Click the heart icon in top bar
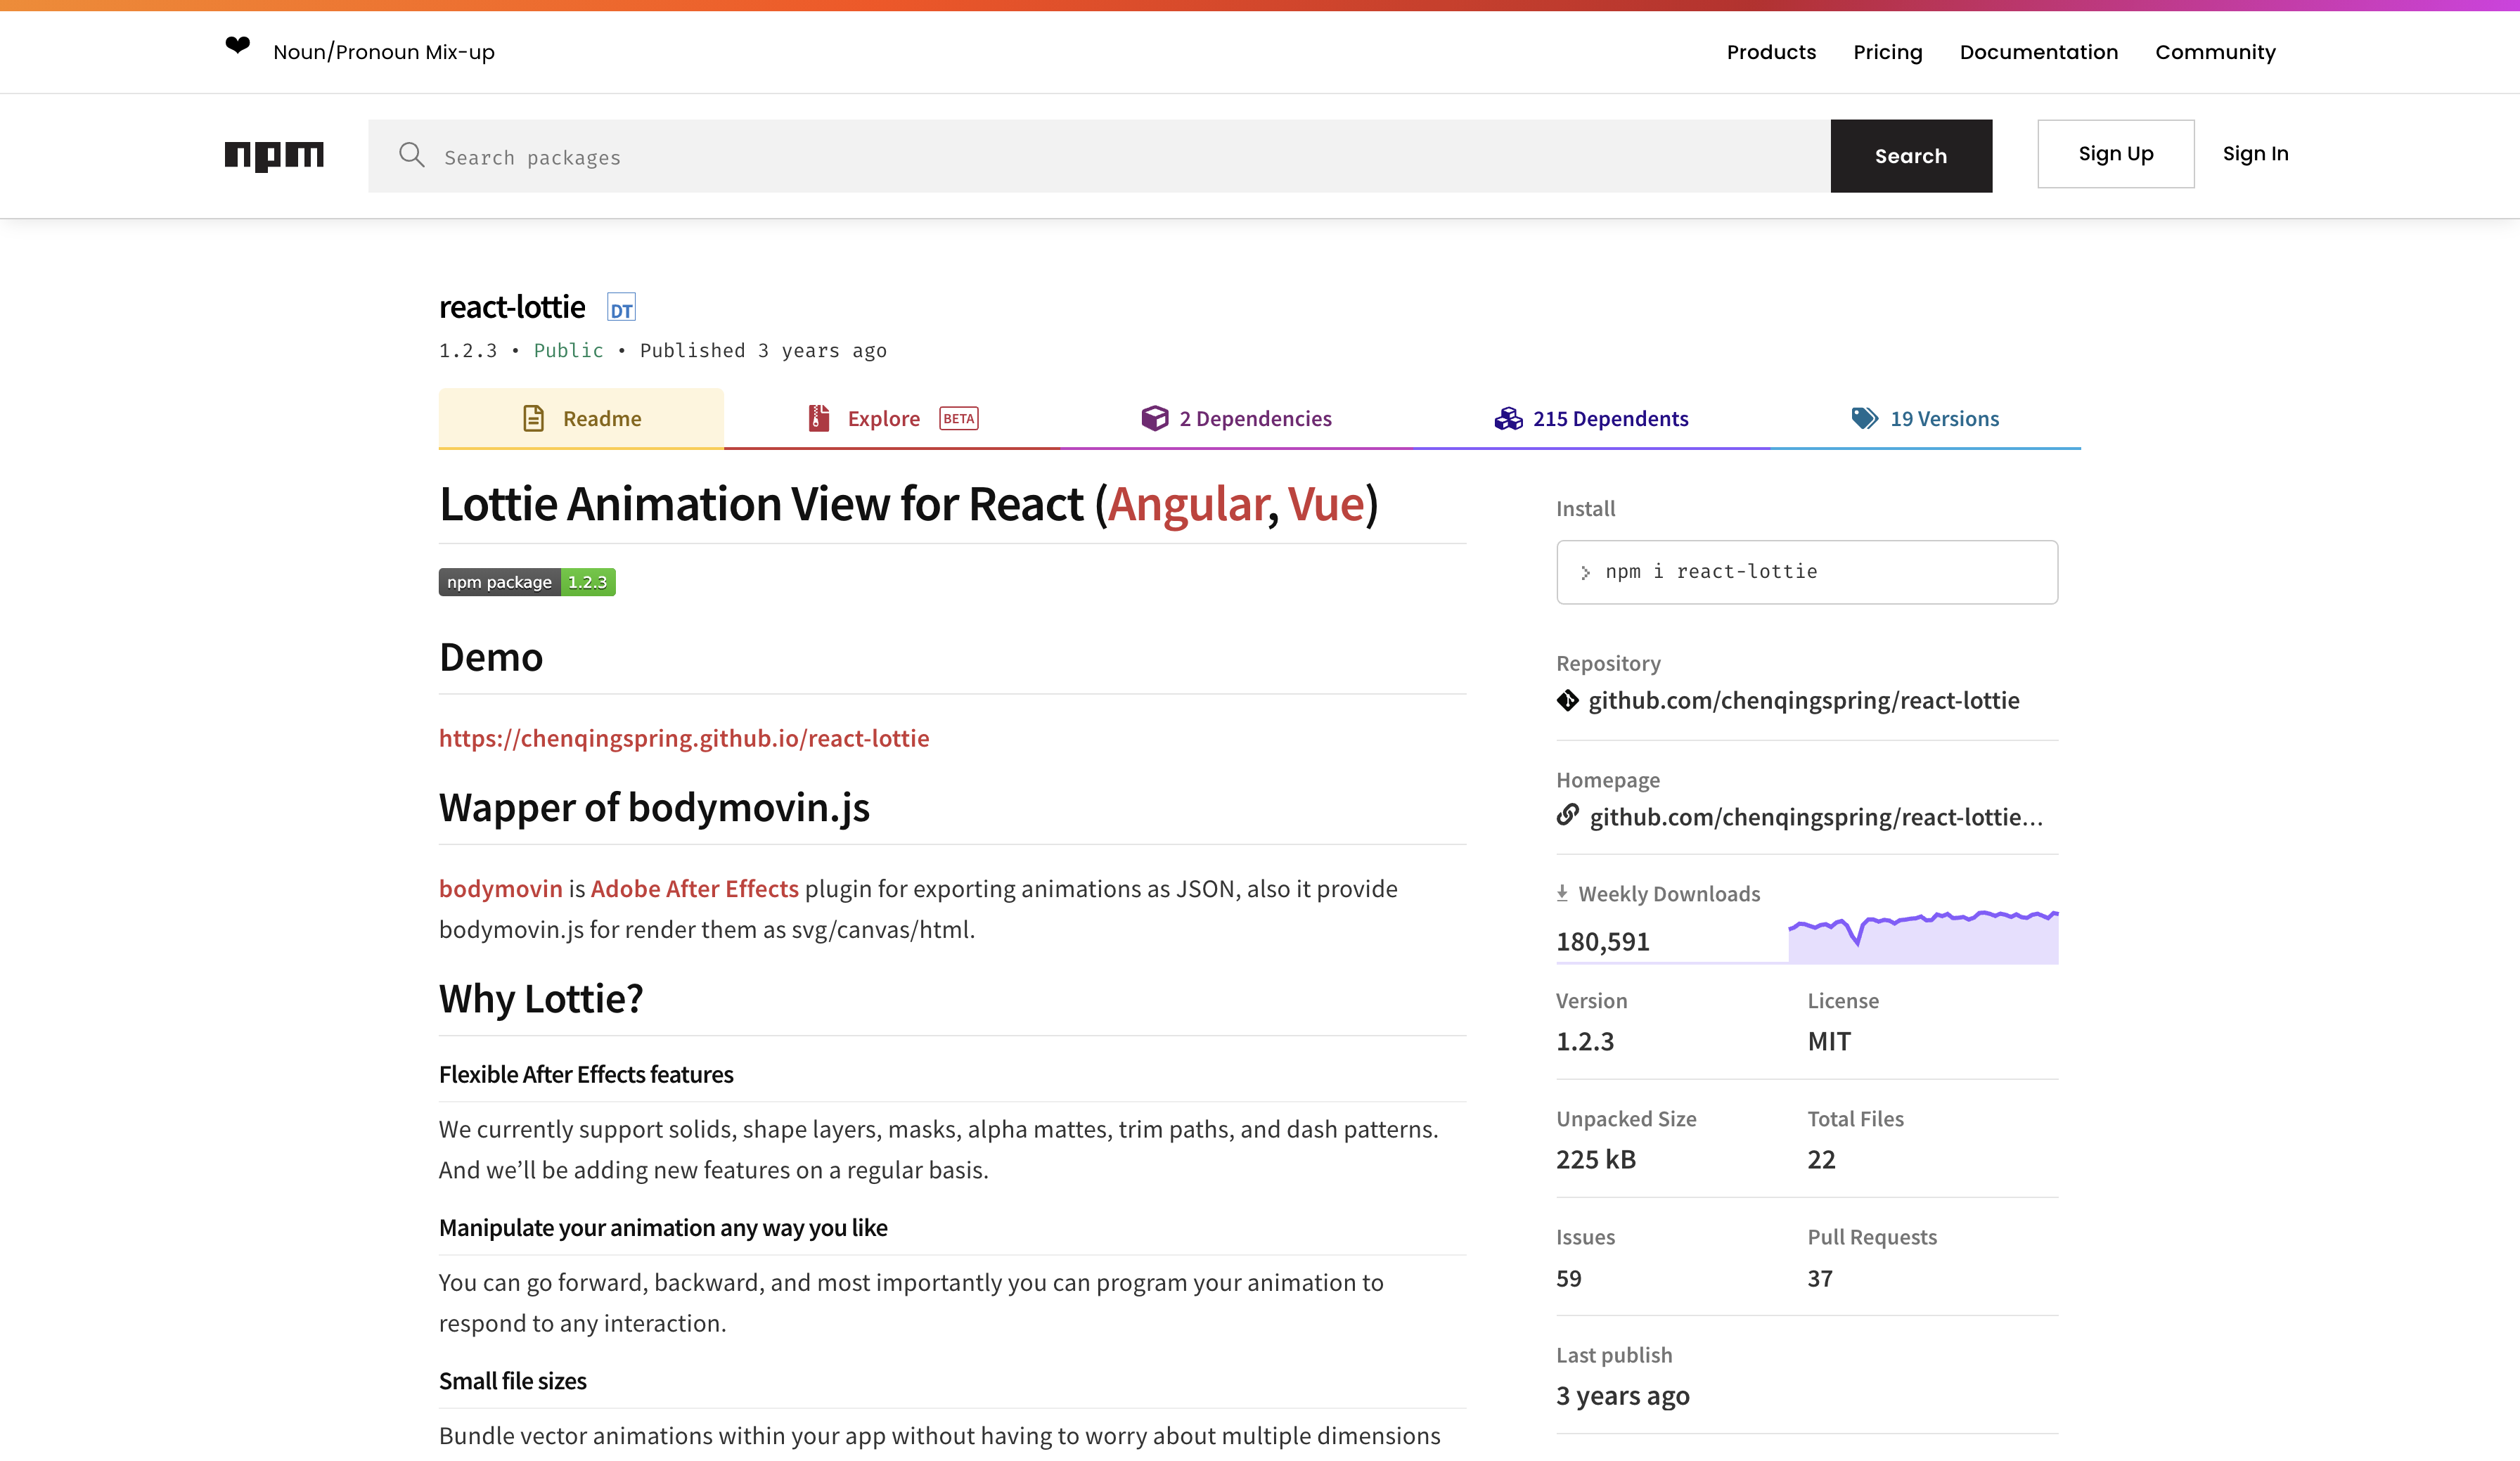This screenshot has width=2520, height=1461. tap(237, 45)
